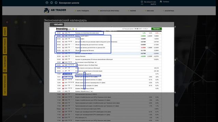Click the Объем производства бензина event
The height and width of the screenshot is (122, 218).
click(84, 50)
